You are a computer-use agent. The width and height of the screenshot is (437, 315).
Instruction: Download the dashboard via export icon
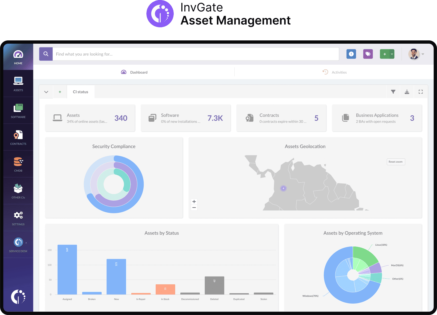[407, 92]
